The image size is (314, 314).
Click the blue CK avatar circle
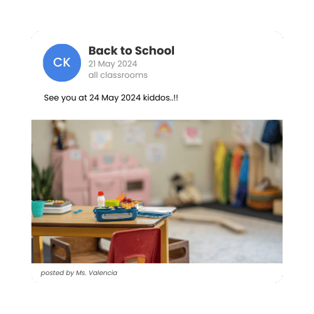(x=62, y=63)
